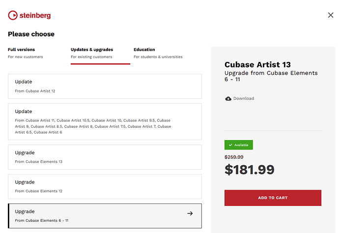
Task: Click the Steinberg logo
Action: click(x=29, y=15)
